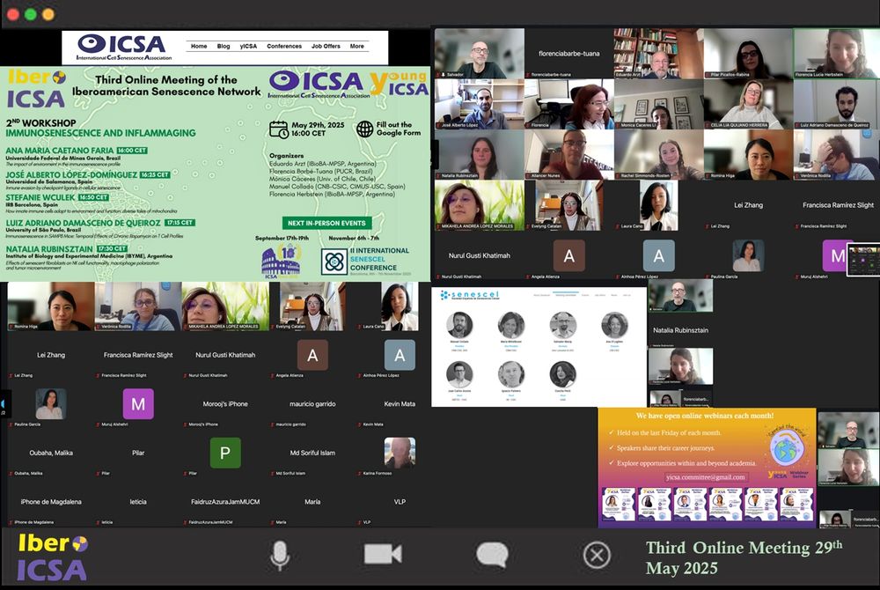The image size is (880, 590).
Task: Click Ana O'Loghlen portrait on Senescel page
Action: (x=614, y=324)
